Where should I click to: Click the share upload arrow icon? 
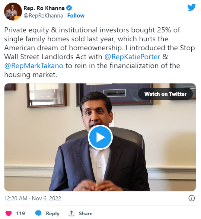71,213
